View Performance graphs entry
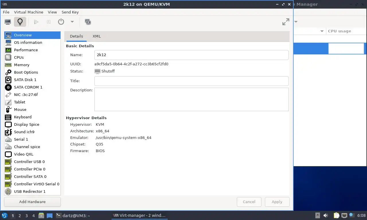The image size is (367, 220). [32, 50]
